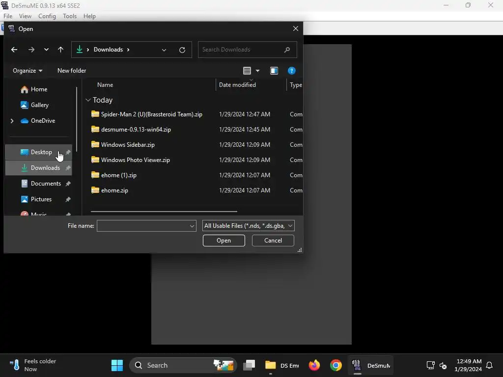
Task: Launch Chrome from taskbar
Action: tap(336, 365)
